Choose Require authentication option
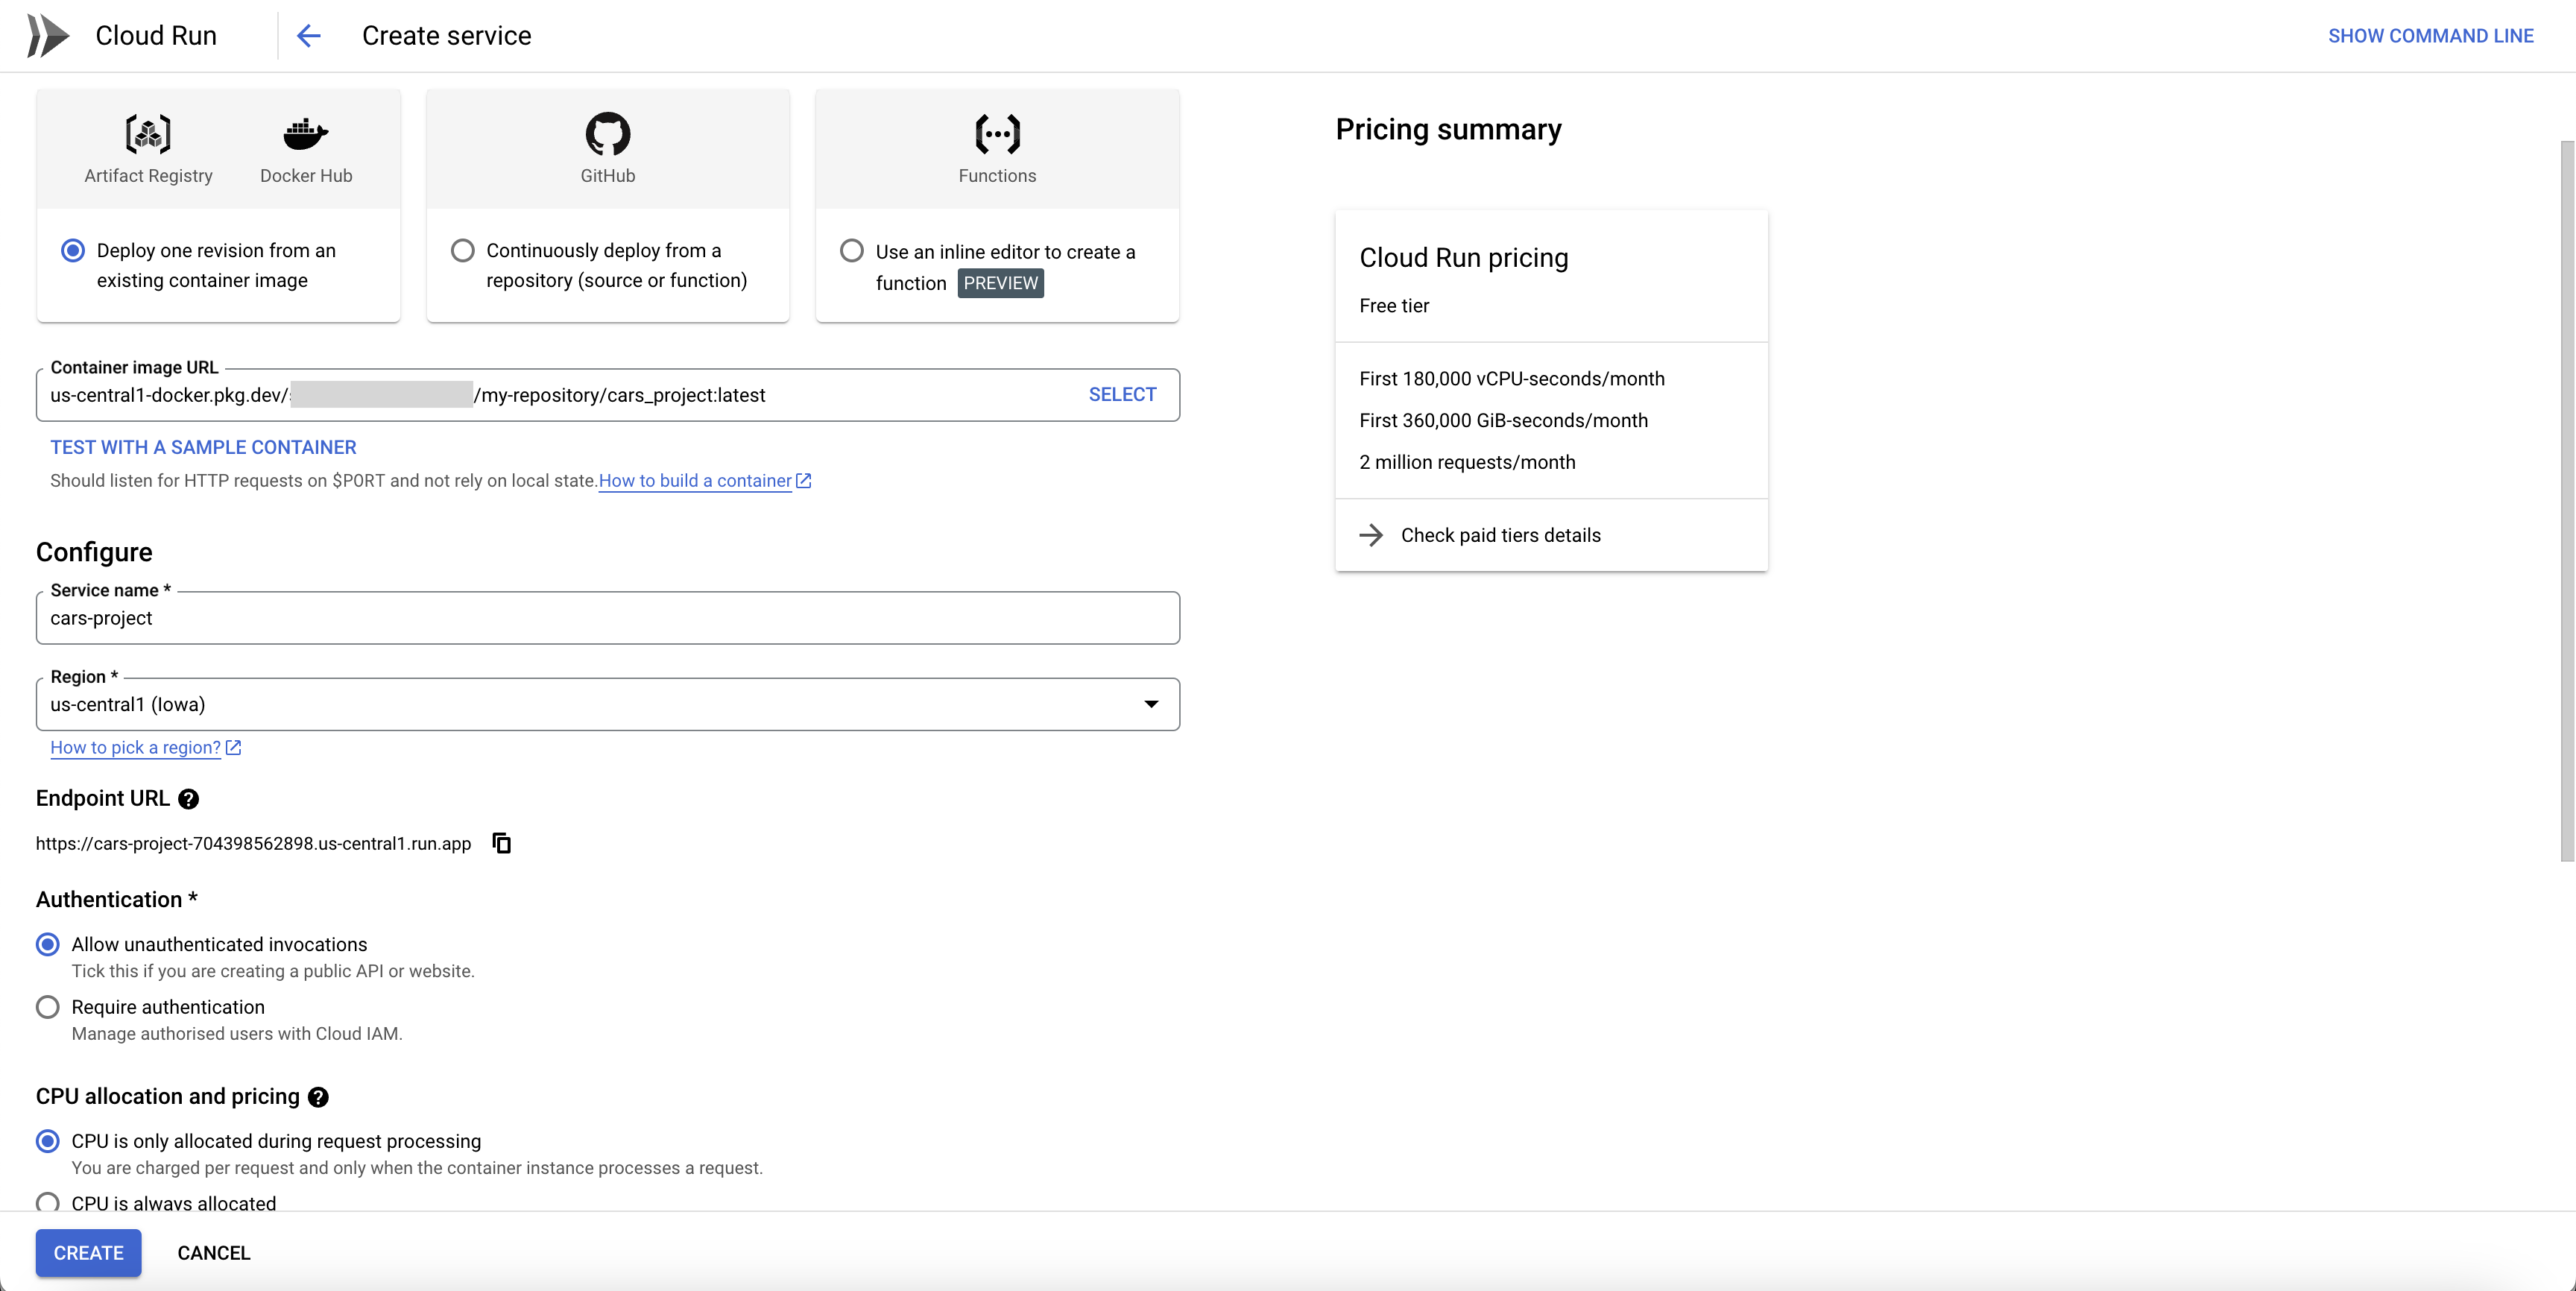2576x1291 pixels. pyautogui.click(x=48, y=1007)
